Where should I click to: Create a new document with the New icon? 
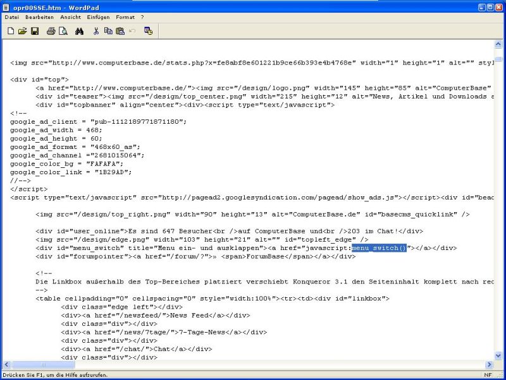(11, 31)
